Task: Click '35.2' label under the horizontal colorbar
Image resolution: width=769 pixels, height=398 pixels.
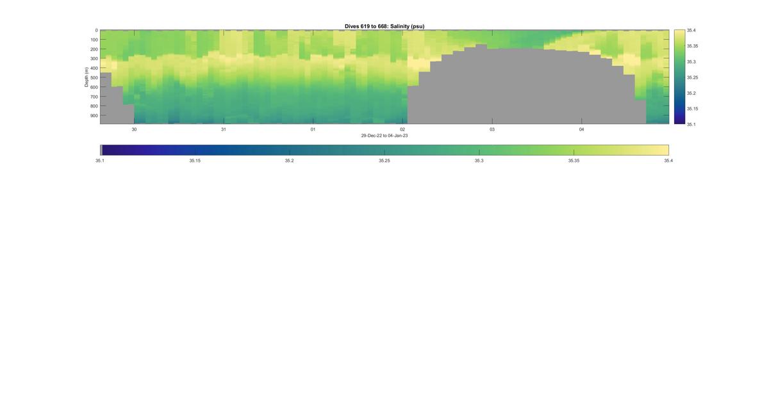Action: point(290,161)
